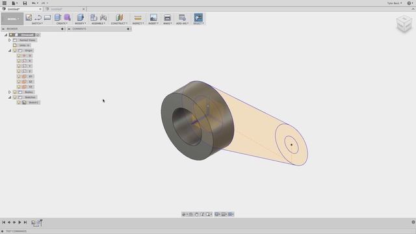The height and width of the screenshot is (234, 416).
Task: Collapse the root component tree node
Action: tap(6, 34)
